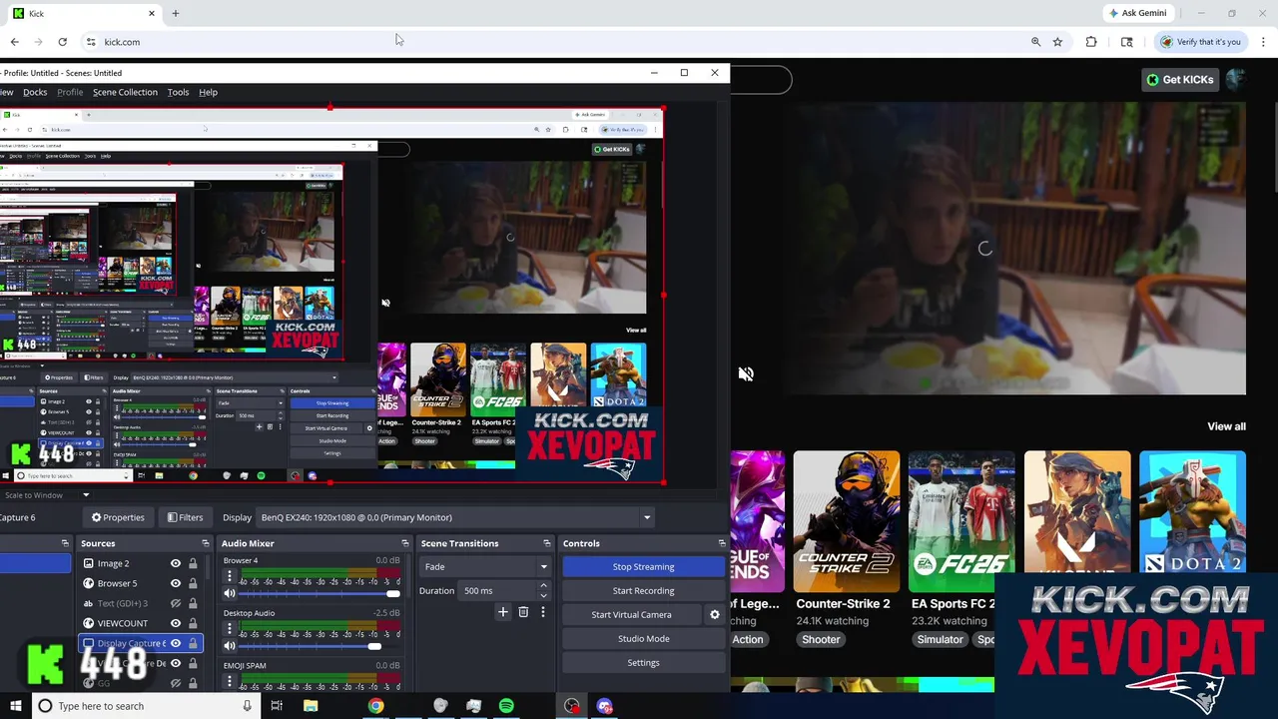
Task: Click Stop Streaming in OBS Controls
Action: tap(643, 566)
